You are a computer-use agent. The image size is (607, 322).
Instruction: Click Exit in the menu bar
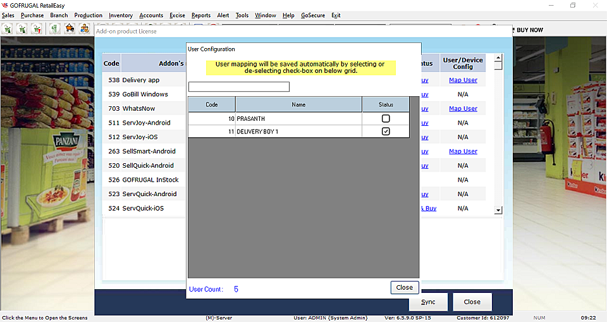pyautogui.click(x=336, y=15)
